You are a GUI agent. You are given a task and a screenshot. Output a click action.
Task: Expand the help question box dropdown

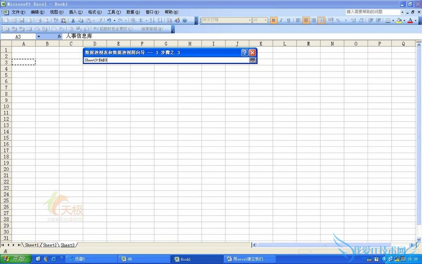pos(402,12)
